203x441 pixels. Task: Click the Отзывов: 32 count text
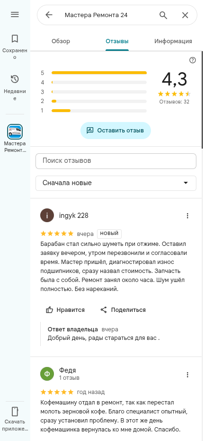tap(174, 102)
